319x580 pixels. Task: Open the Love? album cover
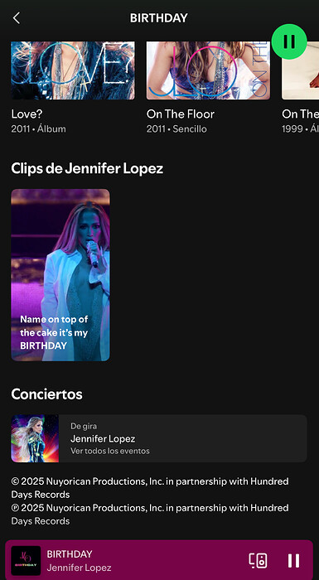click(73, 70)
